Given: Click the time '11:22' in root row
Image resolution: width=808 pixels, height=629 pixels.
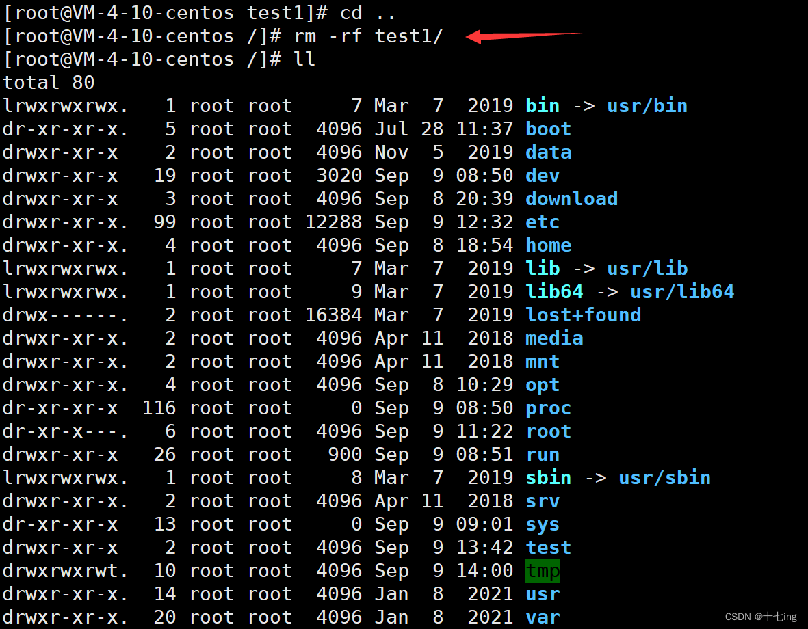Looking at the screenshot, I should click(x=484, y=431).
